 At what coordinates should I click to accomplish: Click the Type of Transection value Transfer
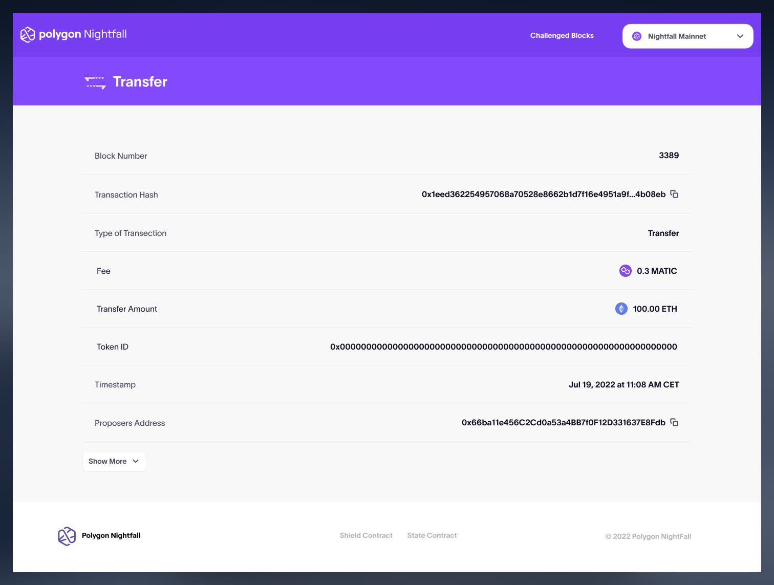[663, 233]
